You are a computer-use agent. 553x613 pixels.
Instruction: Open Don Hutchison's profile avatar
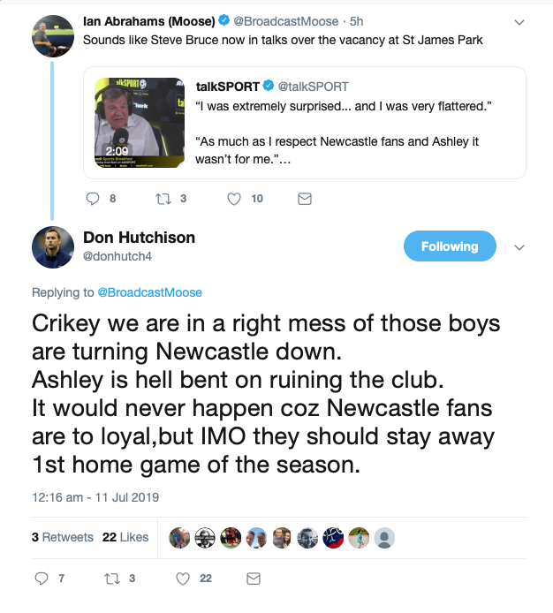(x=53, y=247)
